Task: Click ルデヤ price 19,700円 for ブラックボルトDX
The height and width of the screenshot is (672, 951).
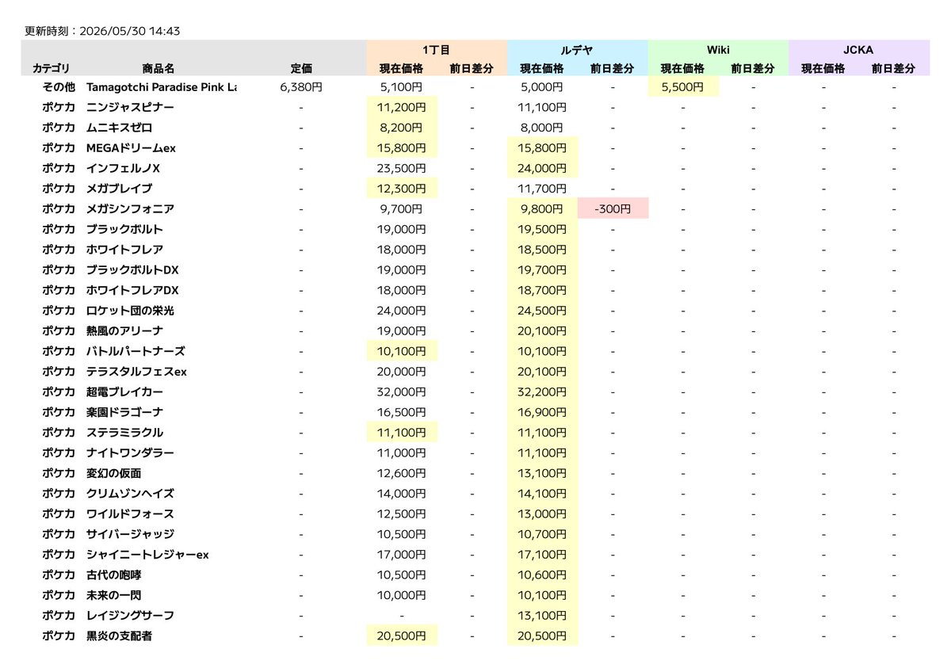Action: click(543, 270)
